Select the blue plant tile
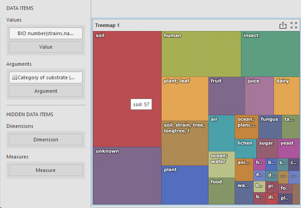 185,185
